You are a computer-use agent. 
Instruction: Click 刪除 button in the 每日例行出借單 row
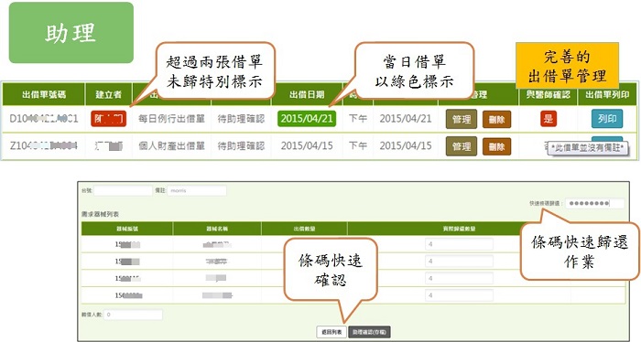pos(496,119)
